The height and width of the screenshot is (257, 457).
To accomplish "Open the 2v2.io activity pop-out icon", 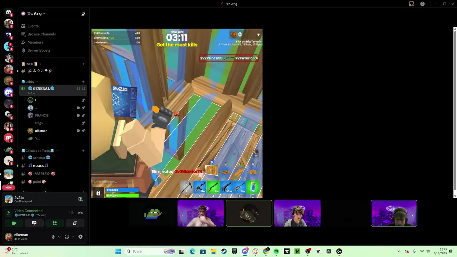I will pyautogui.click(x=80, y=199).
